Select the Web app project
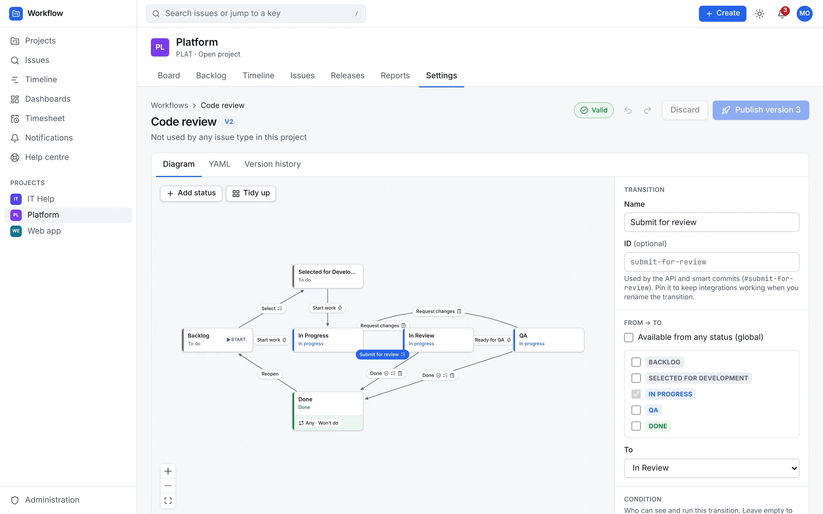The height and width of the screenshot is (514, 823). click(x=68, y=231)
